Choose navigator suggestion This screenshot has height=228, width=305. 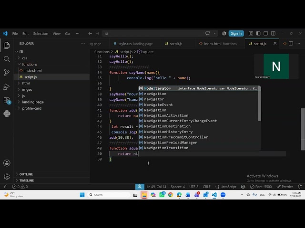(x=198, y=99)
